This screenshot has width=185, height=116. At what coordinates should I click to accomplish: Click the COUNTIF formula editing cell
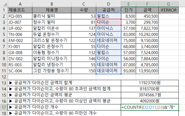tap(150, 107)
